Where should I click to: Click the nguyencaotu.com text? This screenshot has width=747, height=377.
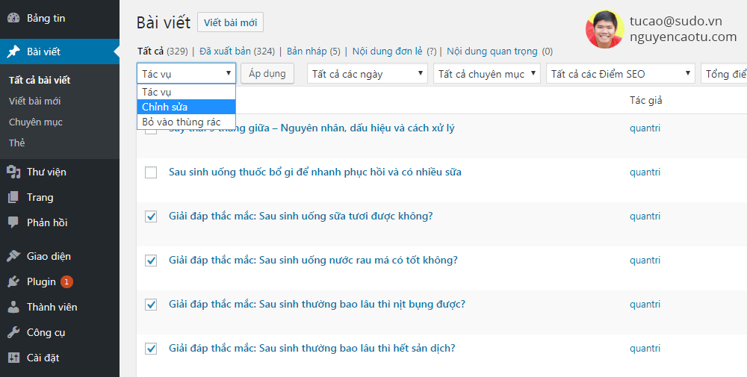click(684, 37)
